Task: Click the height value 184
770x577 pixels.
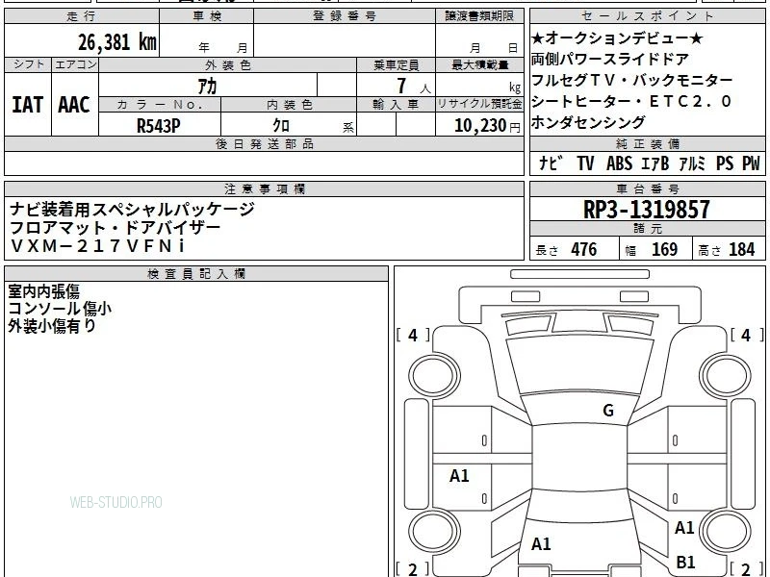Action: [741, 250]
